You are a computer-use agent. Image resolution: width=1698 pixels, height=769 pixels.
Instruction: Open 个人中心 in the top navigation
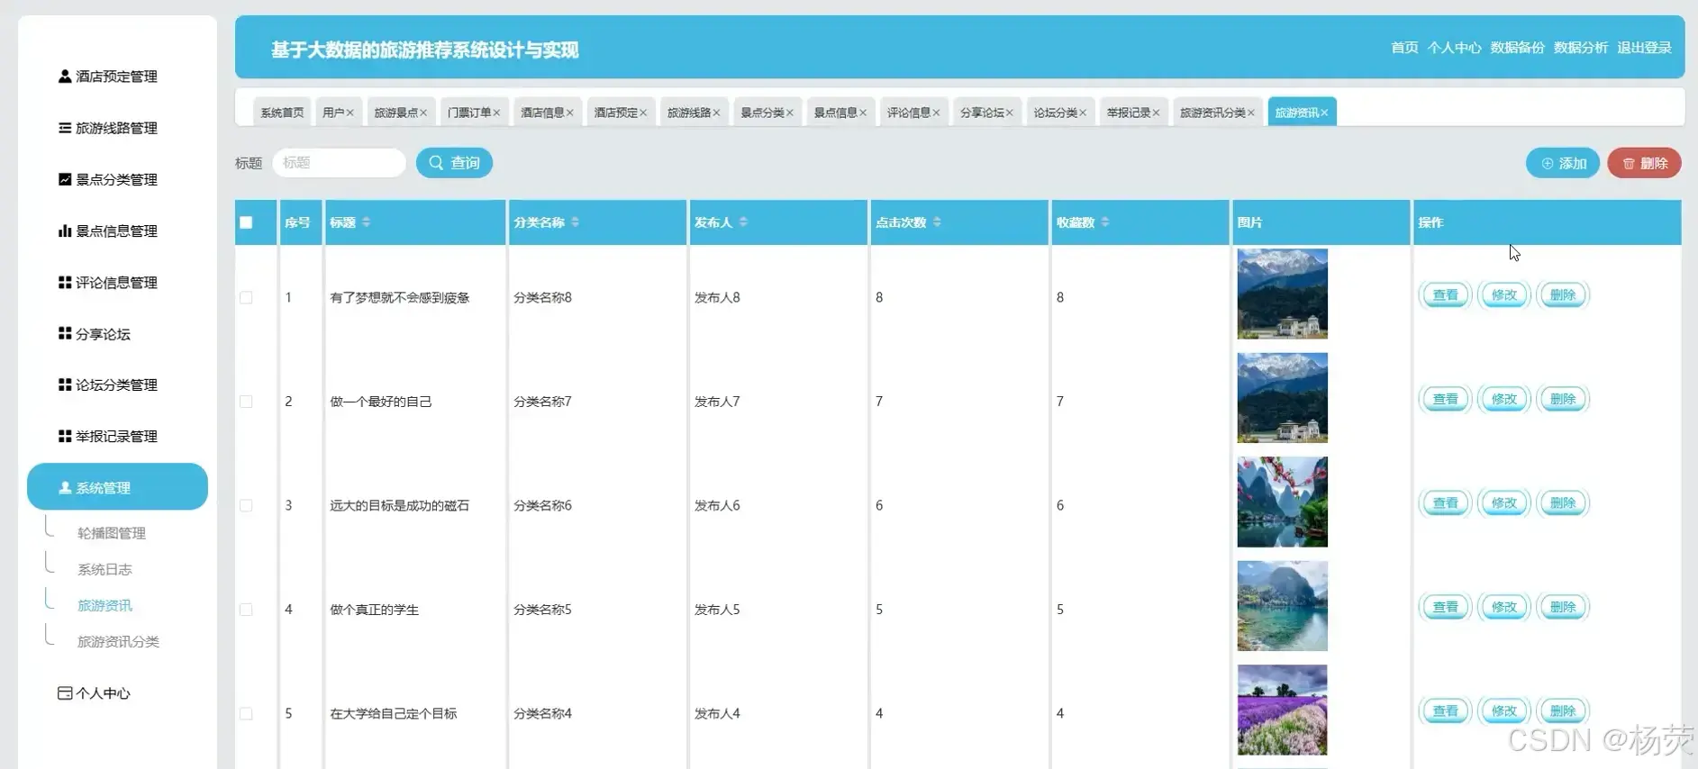coord(1454,48)
